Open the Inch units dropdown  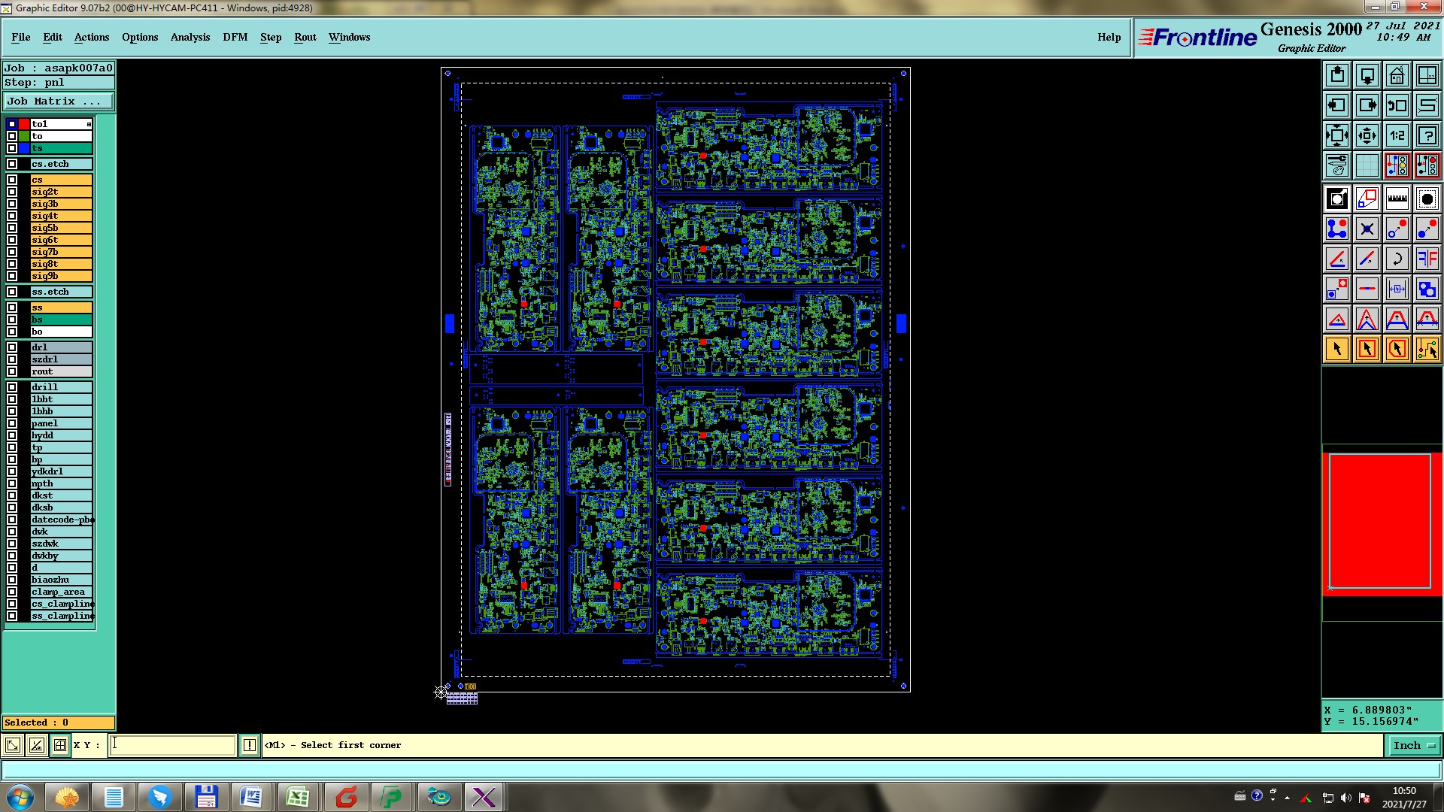[1414, 745]
